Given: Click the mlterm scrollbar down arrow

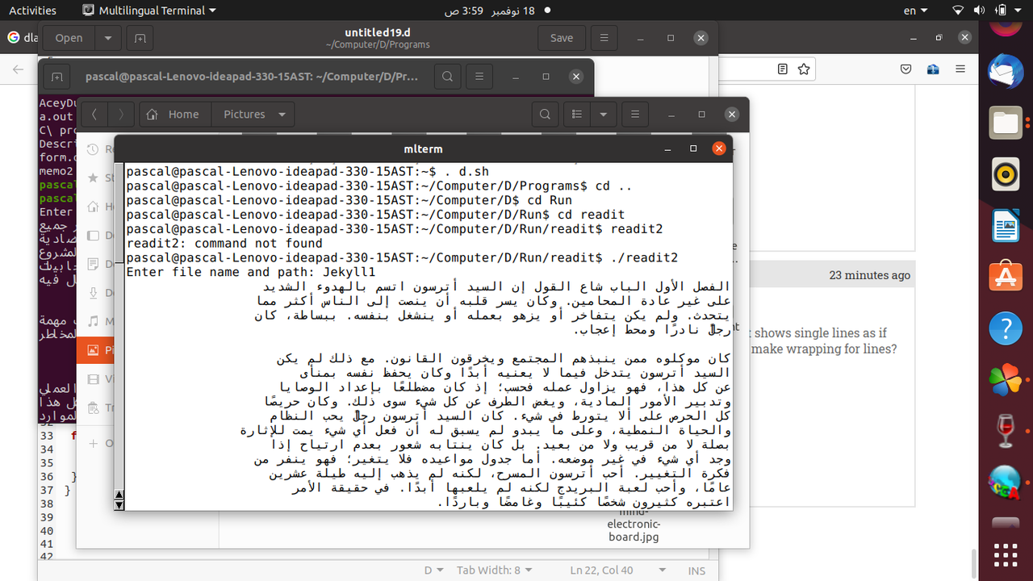Looking at the screenshot, I should [x=119, y=505].
